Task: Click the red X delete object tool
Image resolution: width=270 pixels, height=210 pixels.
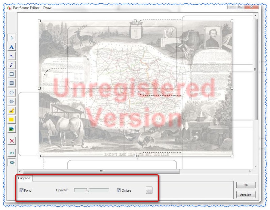Action: coord(12,141)
